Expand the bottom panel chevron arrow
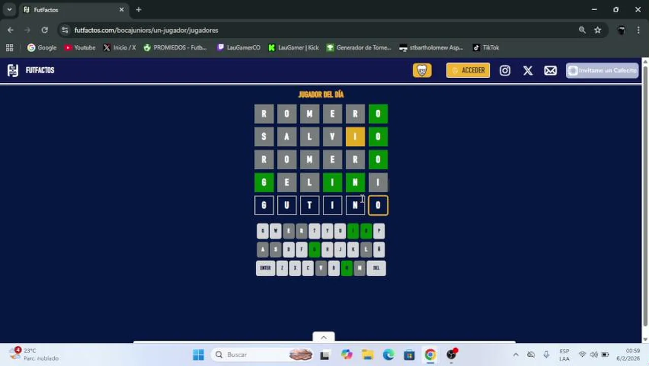649x366 pixels. pos(323,337)
